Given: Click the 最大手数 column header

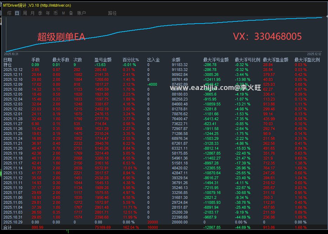Looking at the screenshot, I should coord(61,60).
